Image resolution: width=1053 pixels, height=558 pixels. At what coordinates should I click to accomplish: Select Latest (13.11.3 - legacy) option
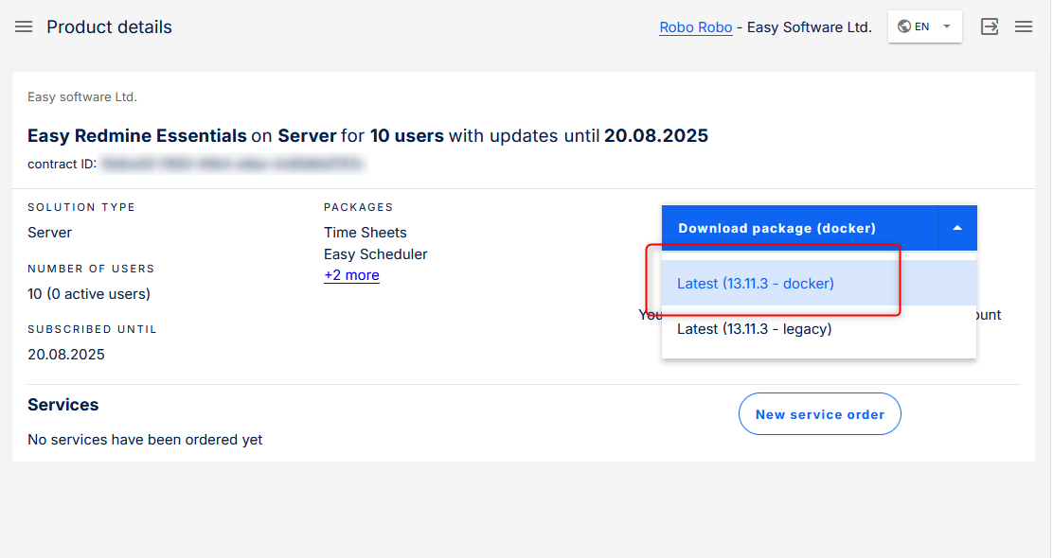(x=754, y=329)
